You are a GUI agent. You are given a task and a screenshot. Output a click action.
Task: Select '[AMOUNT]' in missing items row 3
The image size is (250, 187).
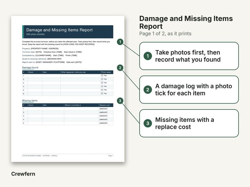click(x=103, y=116)
